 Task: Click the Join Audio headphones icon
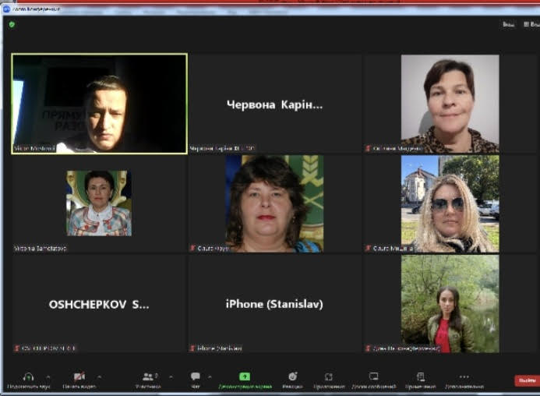[x=29, y=377]
